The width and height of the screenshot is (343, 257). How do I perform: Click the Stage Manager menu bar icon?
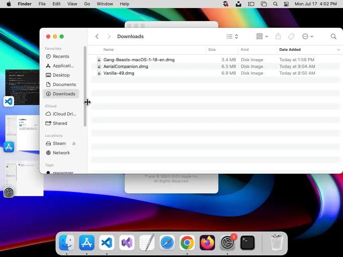(x=251, y=4)
